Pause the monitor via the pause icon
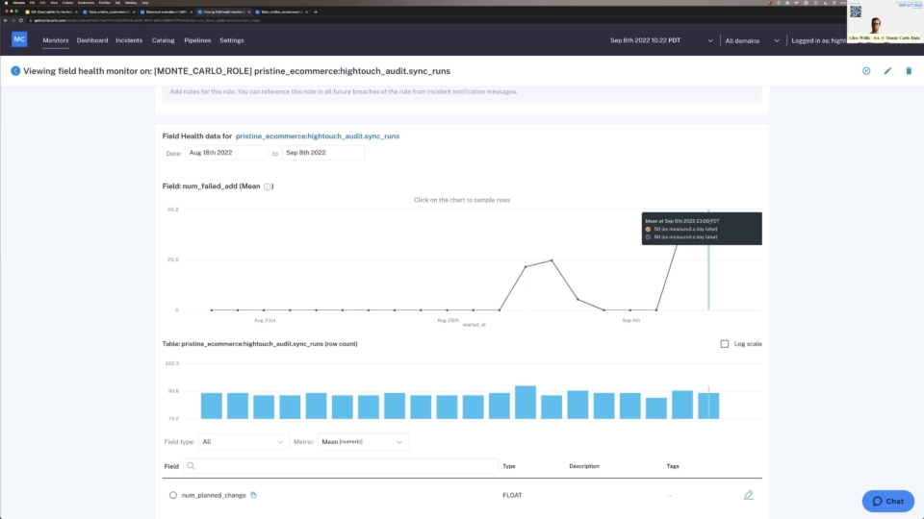 (x=866, y=71)
